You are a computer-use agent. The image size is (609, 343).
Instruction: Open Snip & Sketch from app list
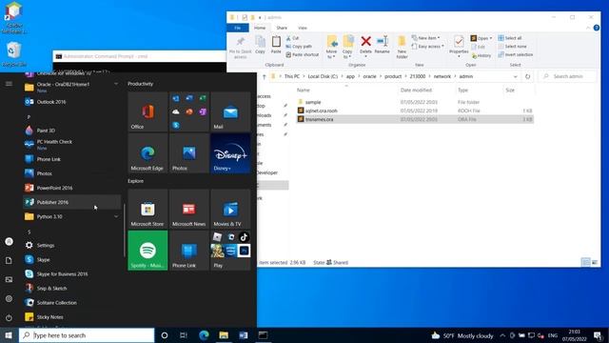coord(72,288)
